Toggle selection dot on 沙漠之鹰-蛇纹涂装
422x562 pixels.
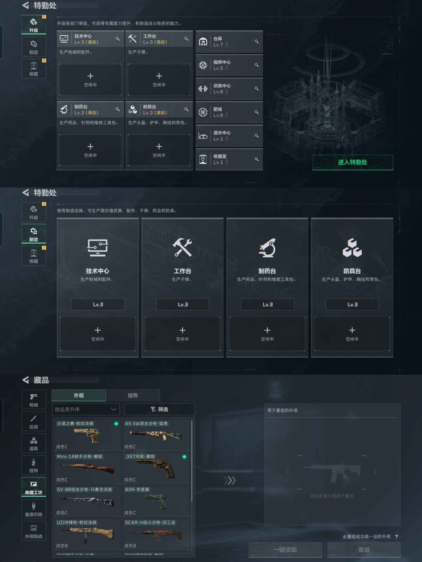(x=116, y=424)
